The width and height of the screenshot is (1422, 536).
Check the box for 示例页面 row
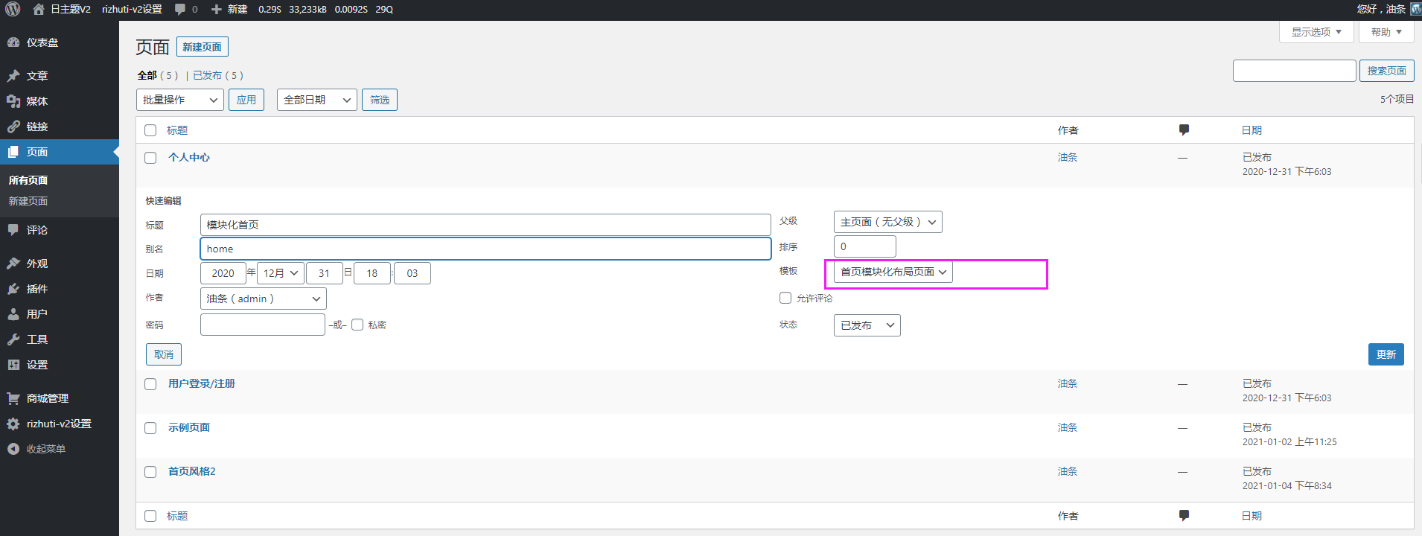(150, 428)
